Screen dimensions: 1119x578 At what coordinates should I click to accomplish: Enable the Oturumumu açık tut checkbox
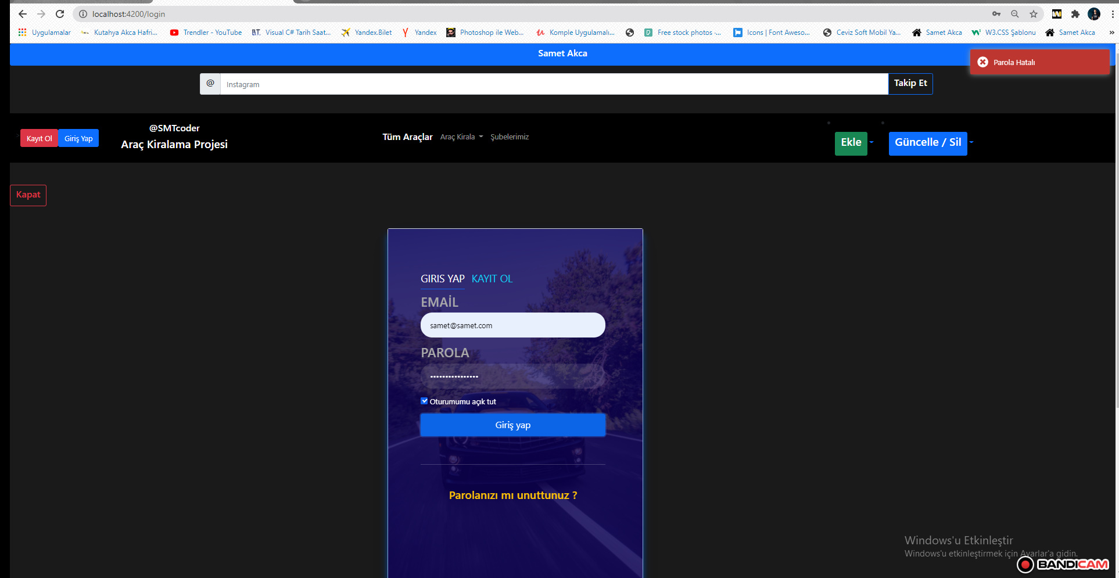(424, 401)
